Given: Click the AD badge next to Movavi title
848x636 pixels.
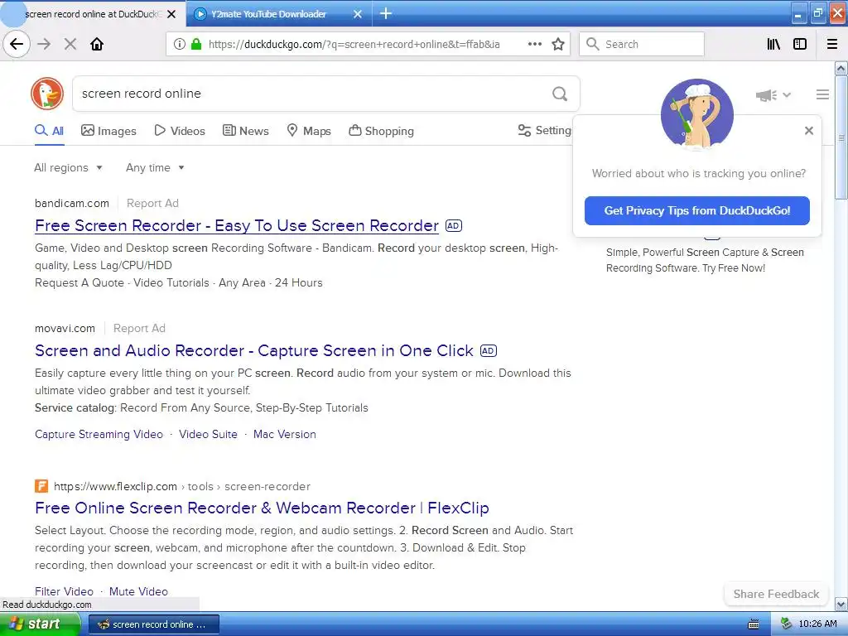Looking at the screenshot, I should point(488,350).
